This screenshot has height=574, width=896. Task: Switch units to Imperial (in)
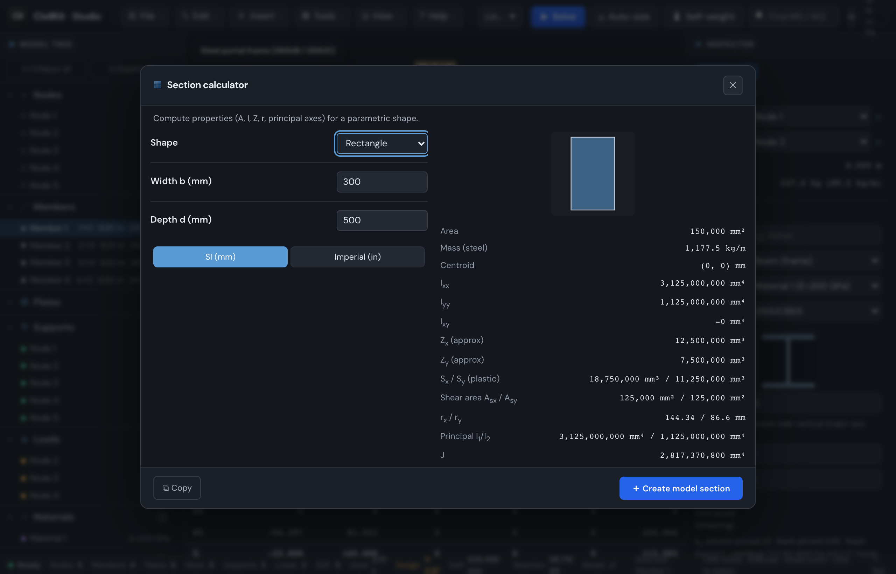(x=357, y=257)
